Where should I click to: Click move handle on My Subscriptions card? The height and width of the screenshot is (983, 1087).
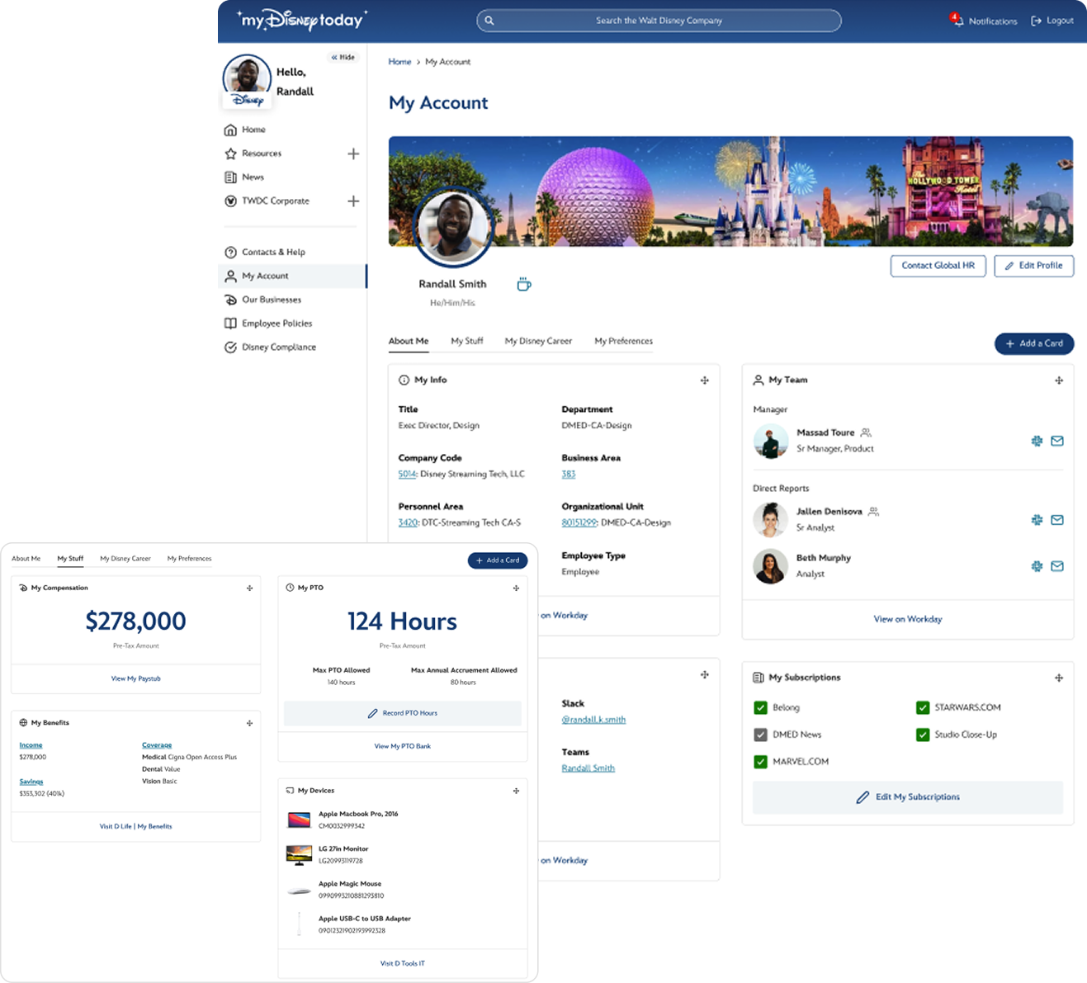coord(1059,678)
